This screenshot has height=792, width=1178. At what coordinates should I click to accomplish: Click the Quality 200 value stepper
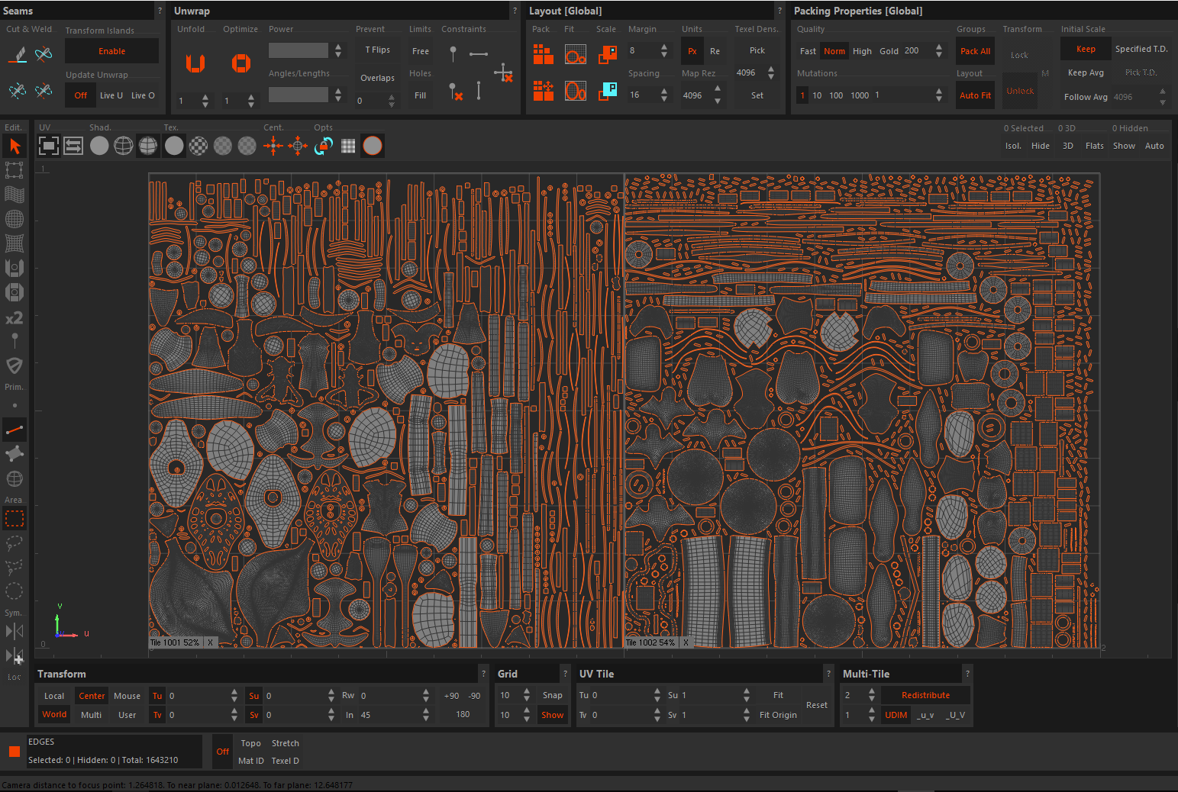coord(938,50)
